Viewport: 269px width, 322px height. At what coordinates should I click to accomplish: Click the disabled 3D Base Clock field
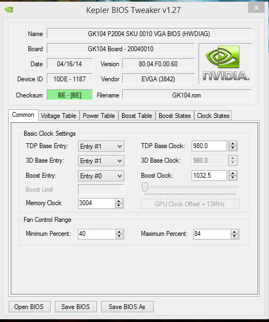pos(209,160)
